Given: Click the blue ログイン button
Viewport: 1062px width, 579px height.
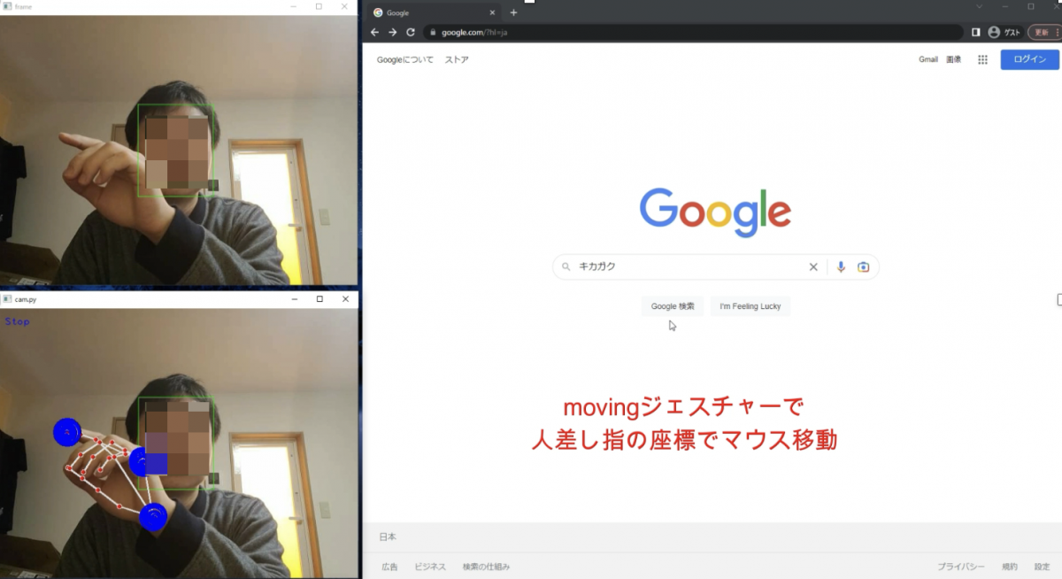Looking at the screenshot, I should pos(1029,59).
